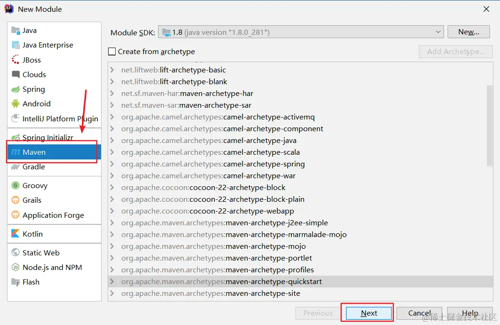Select maven-archetype-j2ee-simple row
Image resolution: width=500 pixels, height=325 pixels.
(x=300, y=222)
